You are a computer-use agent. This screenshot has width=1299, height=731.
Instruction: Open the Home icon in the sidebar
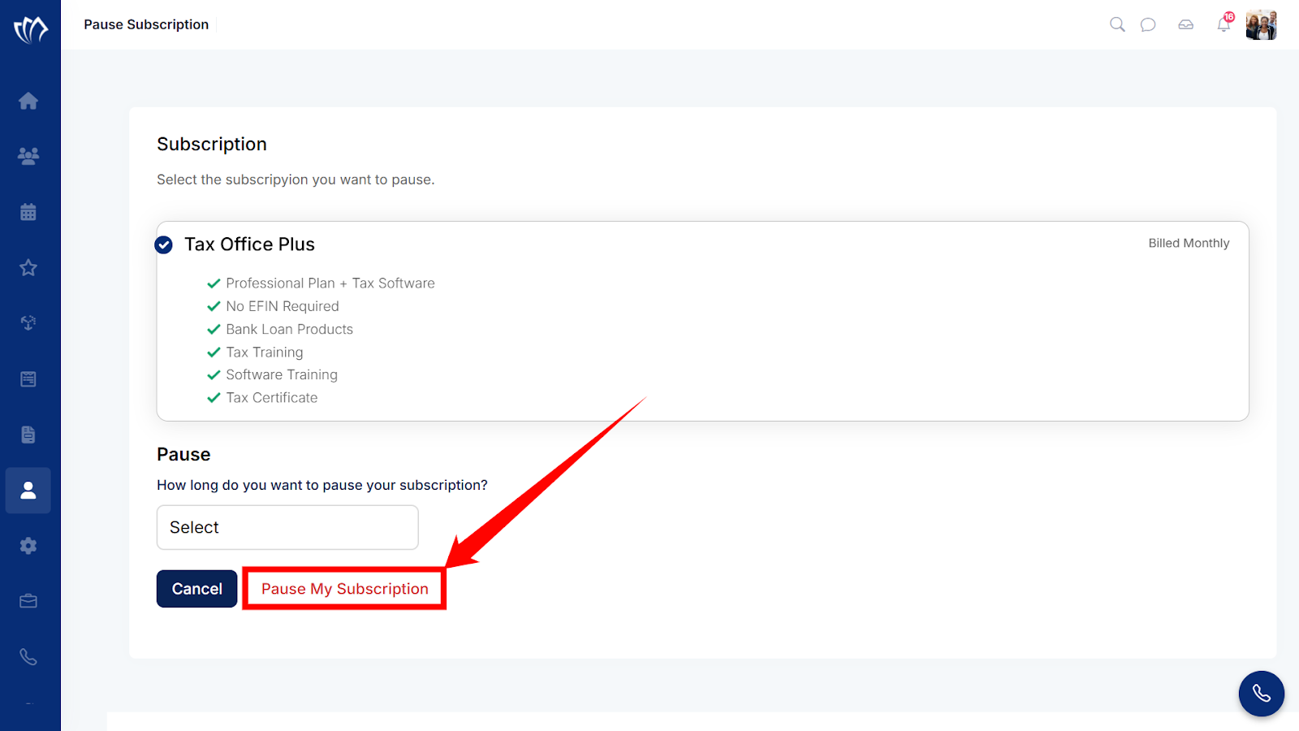(x=28, y=101)
